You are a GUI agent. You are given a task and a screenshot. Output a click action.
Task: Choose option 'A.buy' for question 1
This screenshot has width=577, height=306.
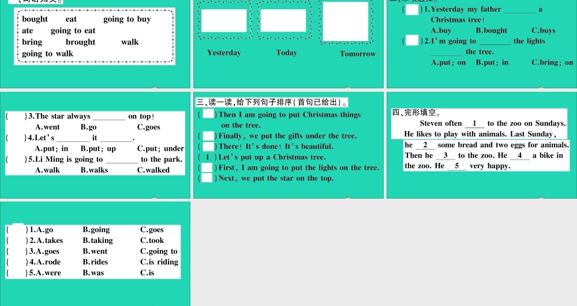441,31
